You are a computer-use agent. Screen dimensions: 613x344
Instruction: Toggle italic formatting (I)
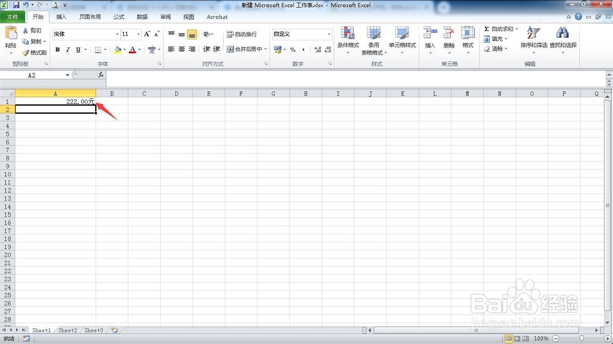[x=67, y=50]
